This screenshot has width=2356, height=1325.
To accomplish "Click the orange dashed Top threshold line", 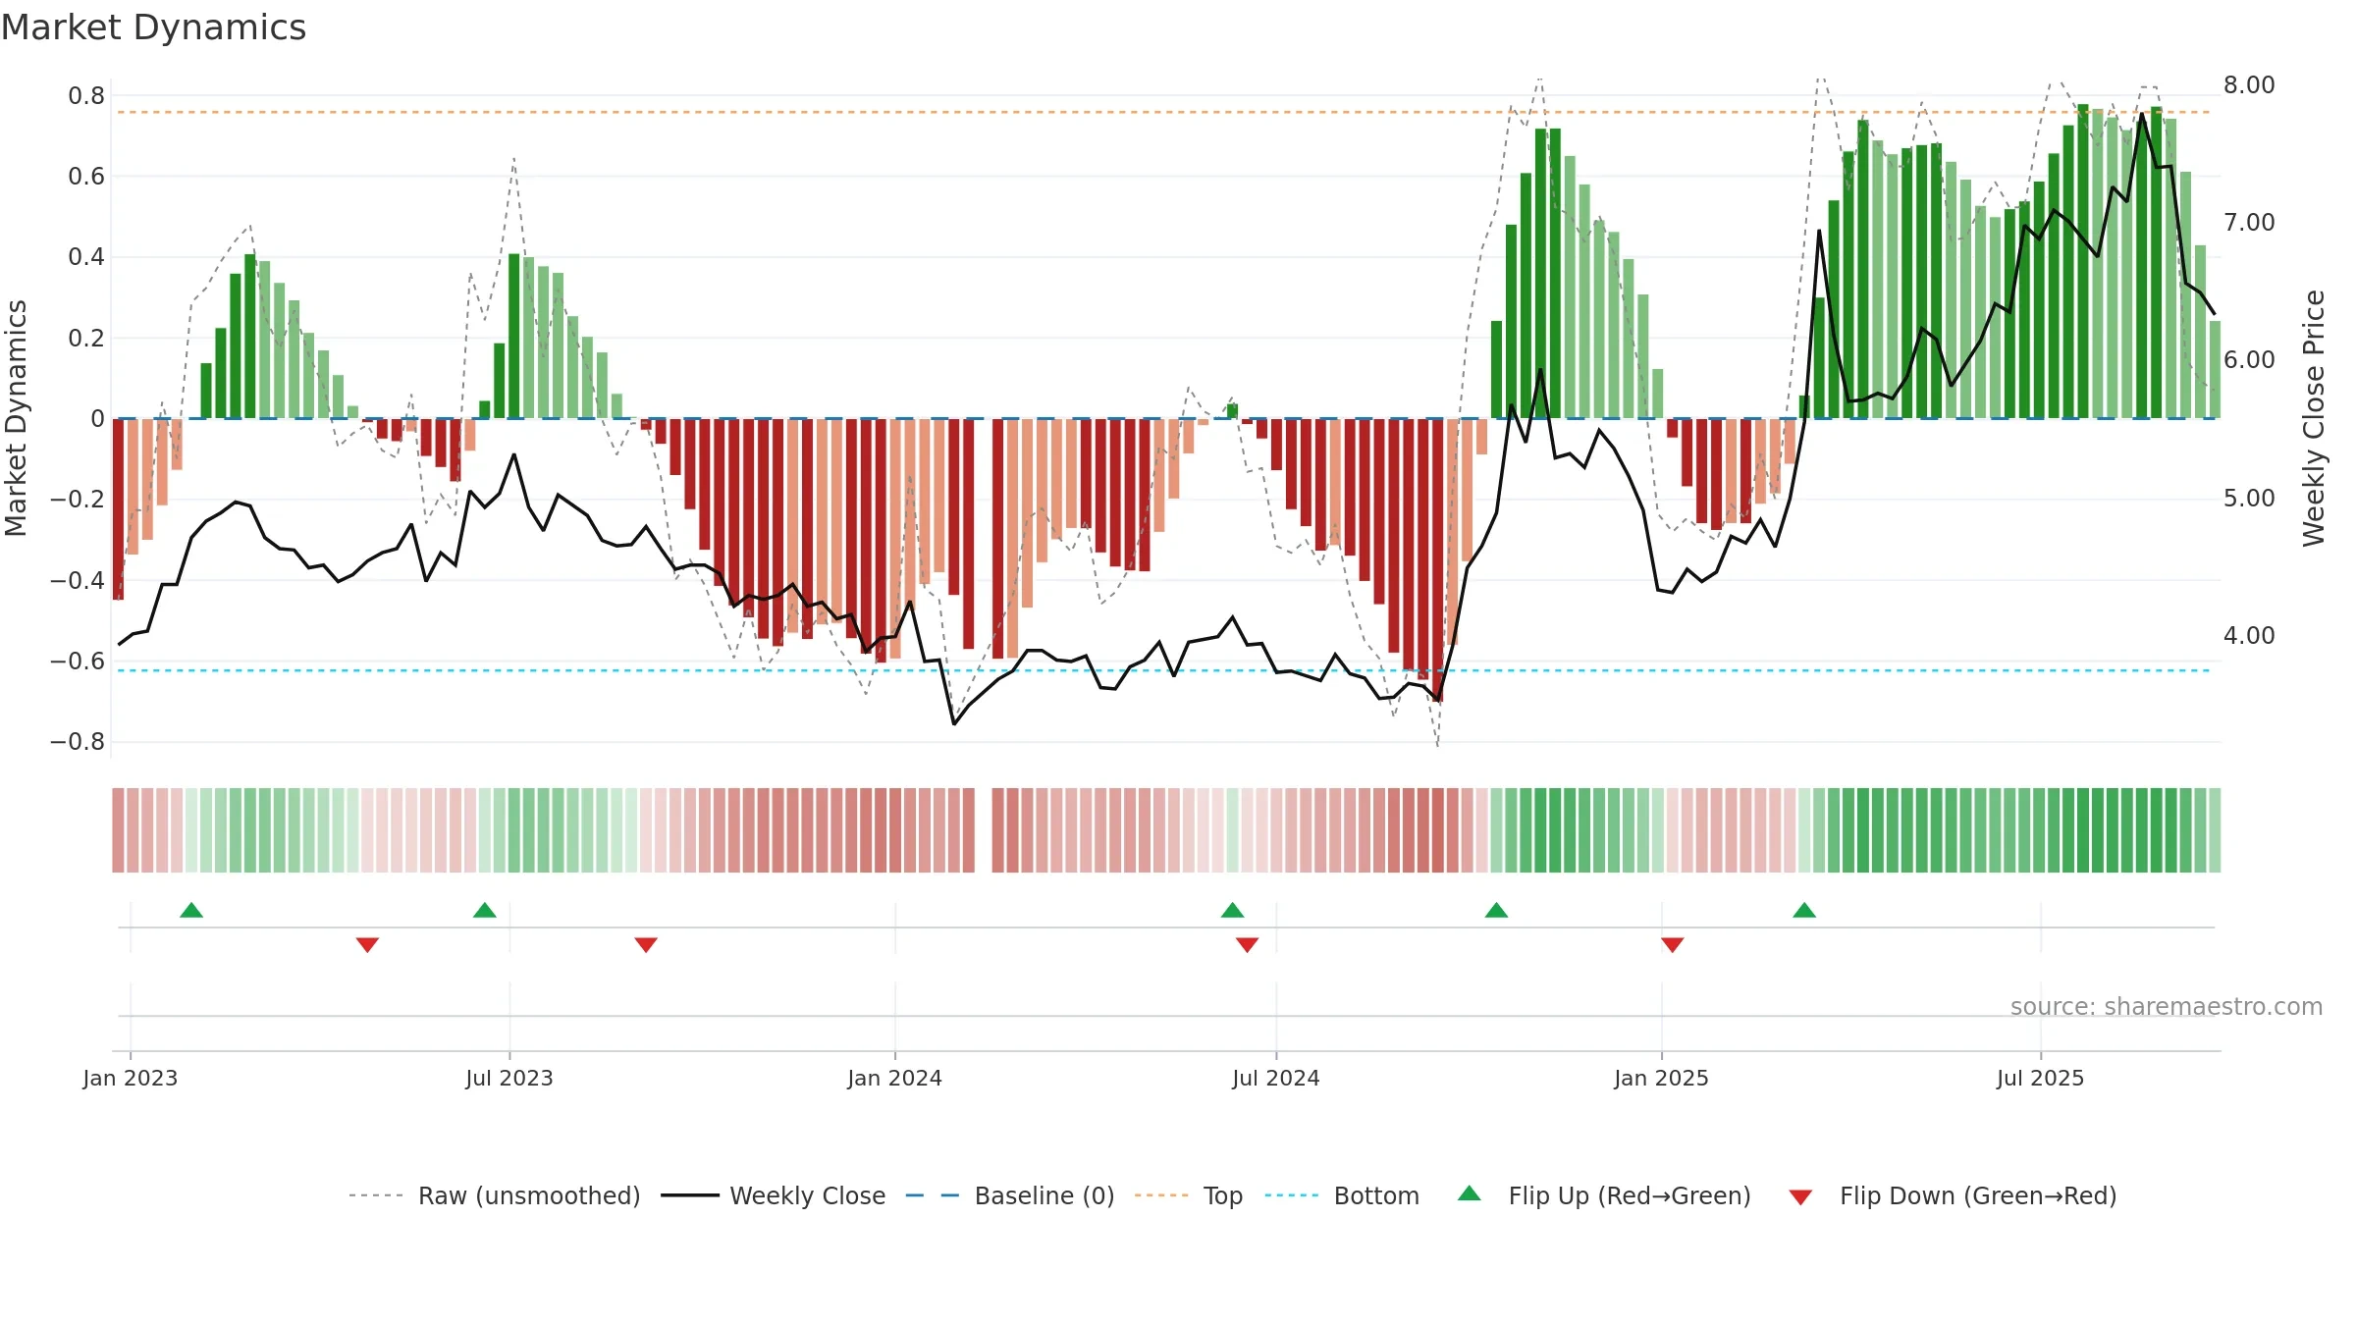I will pyautogui.click(x=1164, y=112).
